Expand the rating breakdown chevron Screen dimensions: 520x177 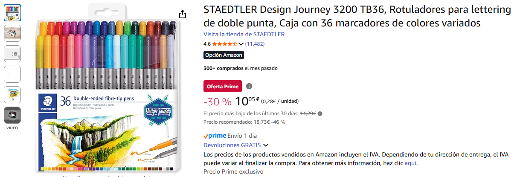pyautogui.click(x=241, y=44)
